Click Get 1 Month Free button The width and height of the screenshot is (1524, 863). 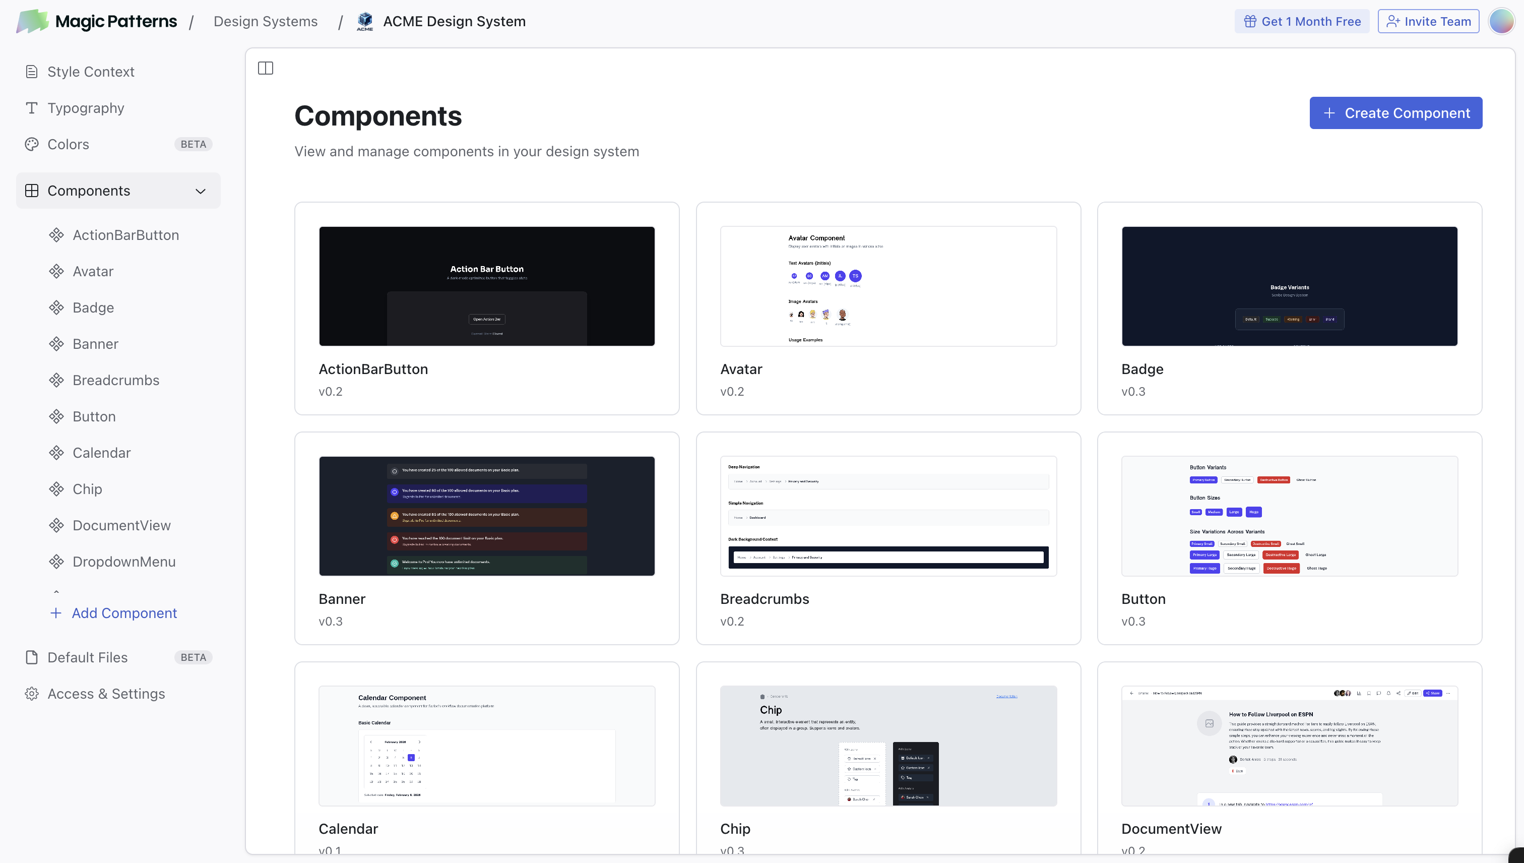pyautogui.click(x=1302, y=21)
